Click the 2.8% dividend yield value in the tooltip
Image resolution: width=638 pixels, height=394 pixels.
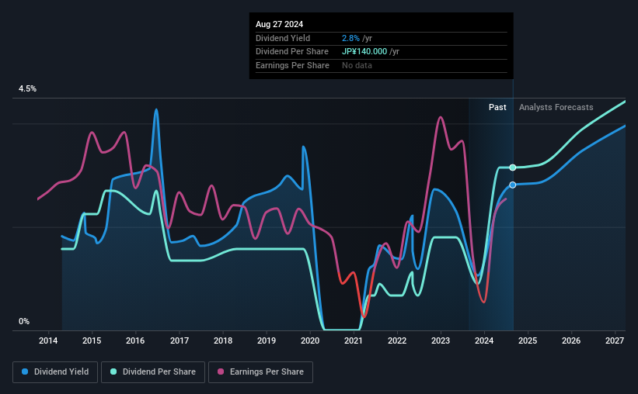point(350,38)
